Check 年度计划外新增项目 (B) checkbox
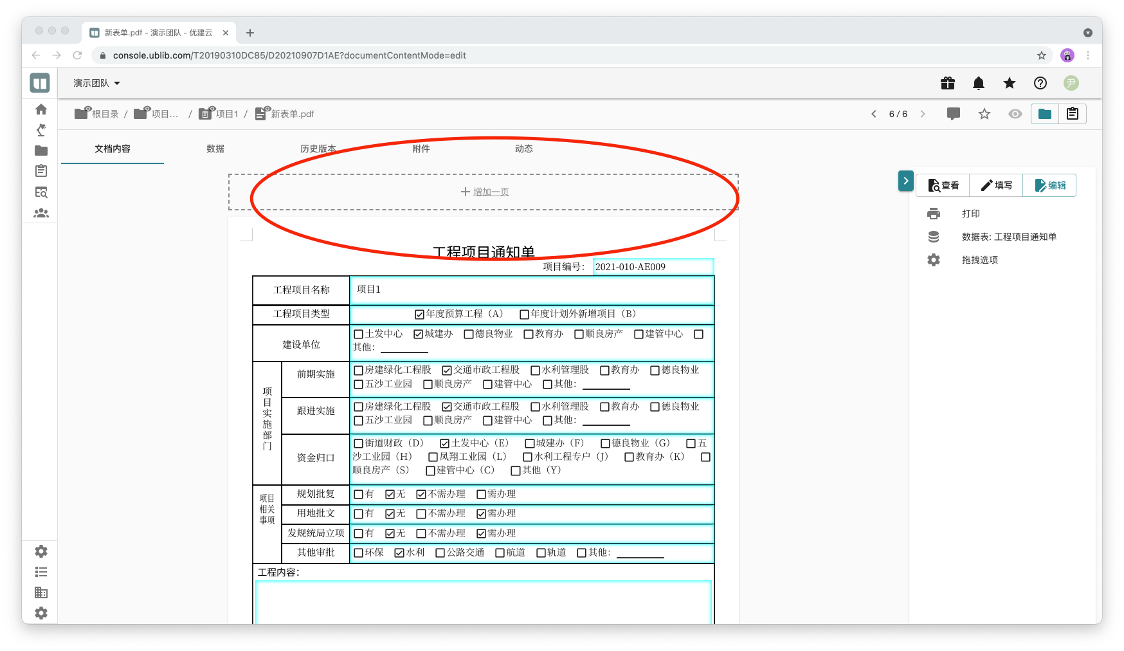The height and width of the screenshot is (651, 1124). click(x=524, y=315)
